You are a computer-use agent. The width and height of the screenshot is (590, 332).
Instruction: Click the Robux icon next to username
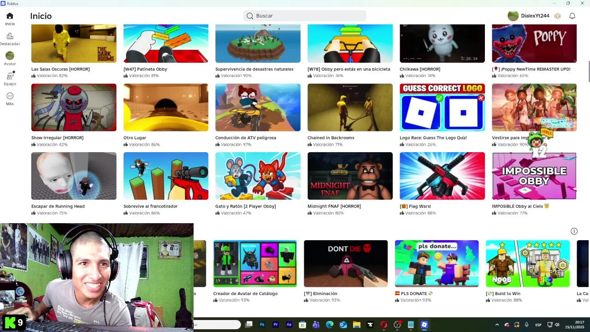coord(557,16)
